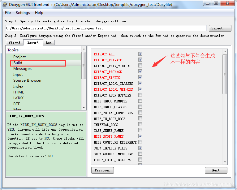The width and height of the screenshot is (237, 190).
Task: Close the Doxygen GUI window
Action: coord(227,3)
